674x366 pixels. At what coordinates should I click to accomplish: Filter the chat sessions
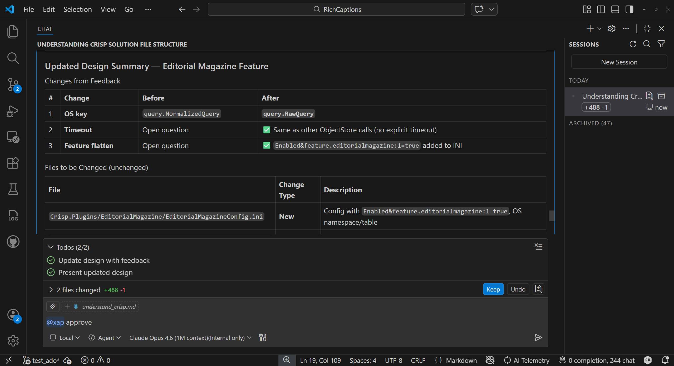[661, 44]
